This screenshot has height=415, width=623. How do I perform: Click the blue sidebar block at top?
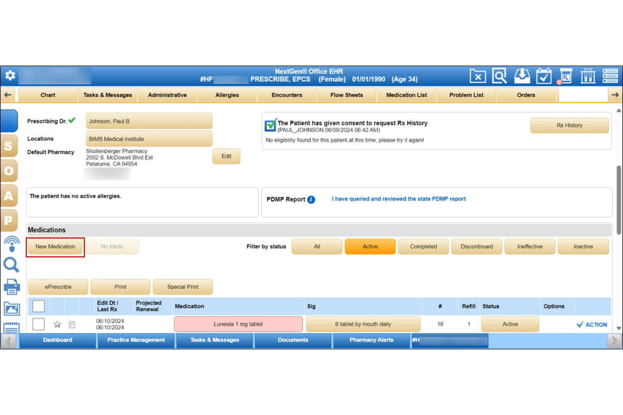click(9, 121)
